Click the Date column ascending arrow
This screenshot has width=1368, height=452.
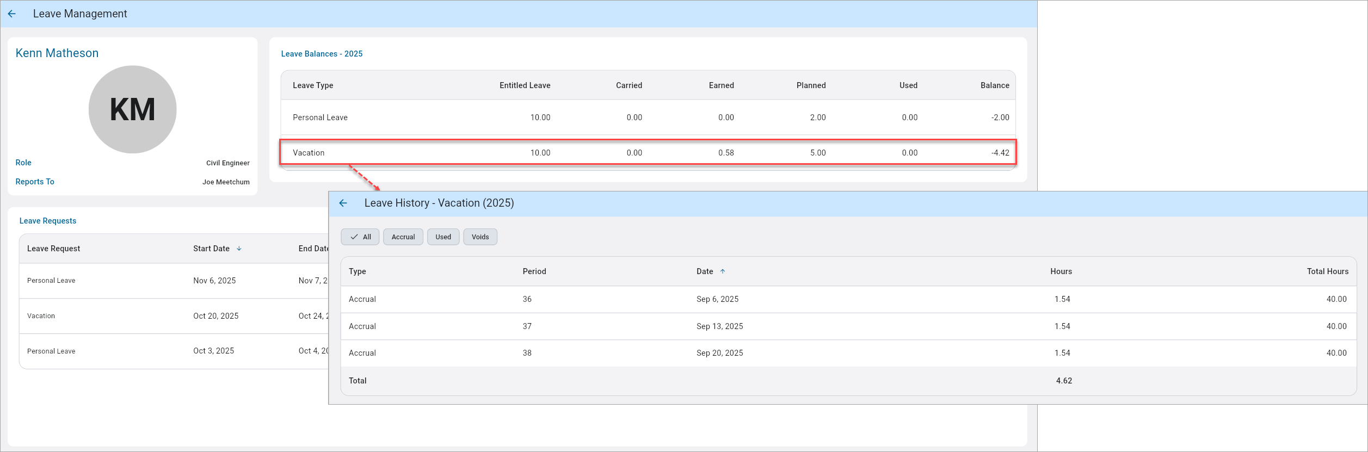click(x=723, y=271)
